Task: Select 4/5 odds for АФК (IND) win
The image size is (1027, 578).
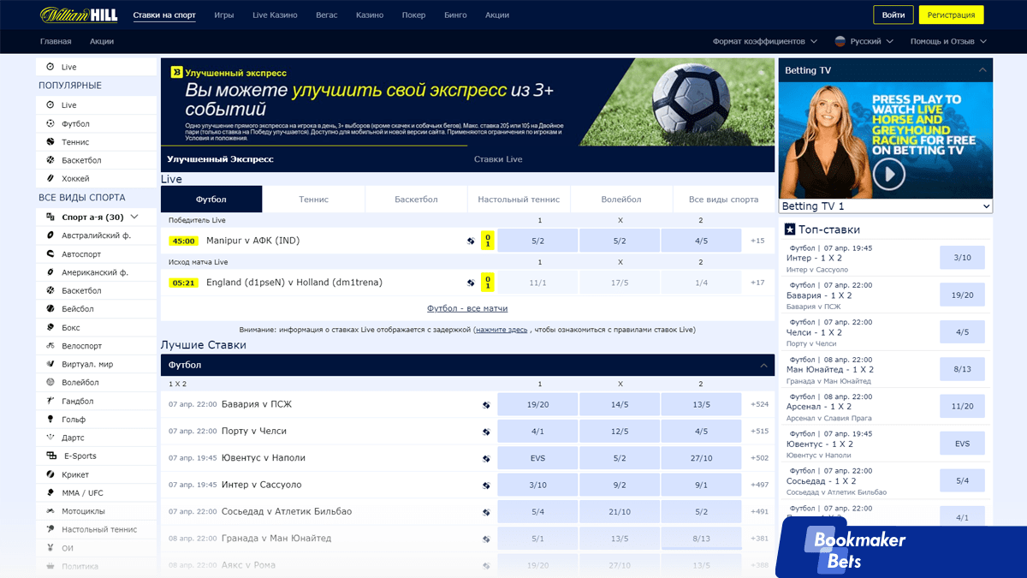Action: click(x=701, y=241)
